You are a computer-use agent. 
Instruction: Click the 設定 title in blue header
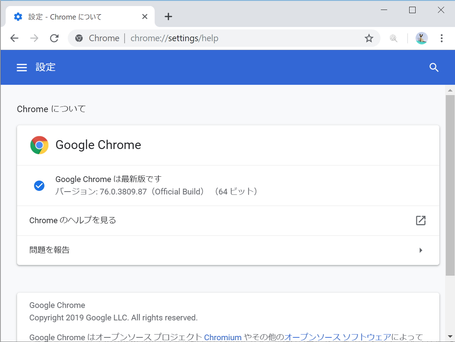pyautogui.click(x=45, y=67)
